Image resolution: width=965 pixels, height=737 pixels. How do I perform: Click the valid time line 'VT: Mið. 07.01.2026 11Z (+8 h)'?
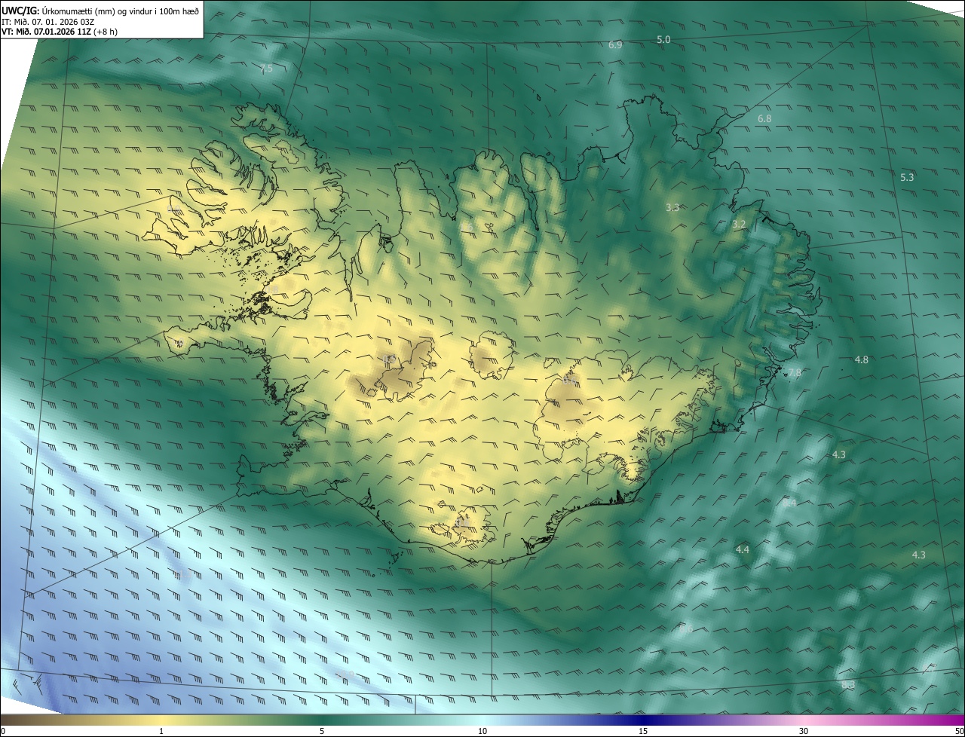pos(59,32)
